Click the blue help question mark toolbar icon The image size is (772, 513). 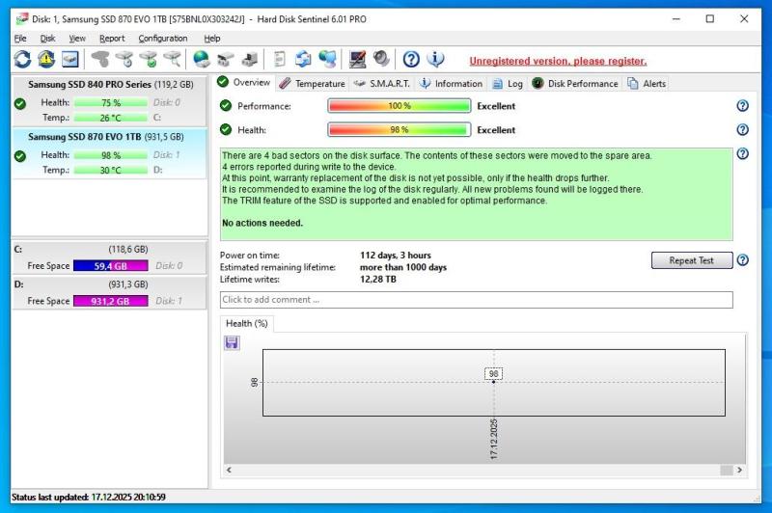[411, 60]
